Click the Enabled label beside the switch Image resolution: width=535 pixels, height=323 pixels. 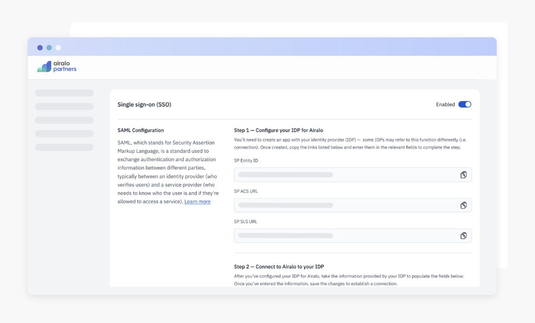pos(445,105)
